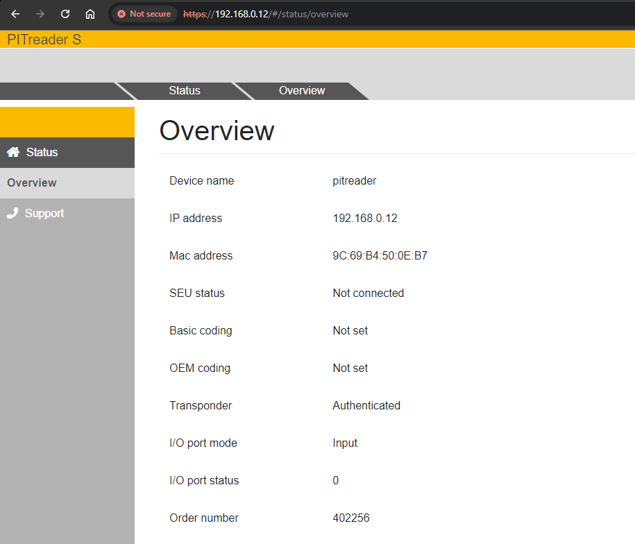Click the Not secure warning badge

144,14
